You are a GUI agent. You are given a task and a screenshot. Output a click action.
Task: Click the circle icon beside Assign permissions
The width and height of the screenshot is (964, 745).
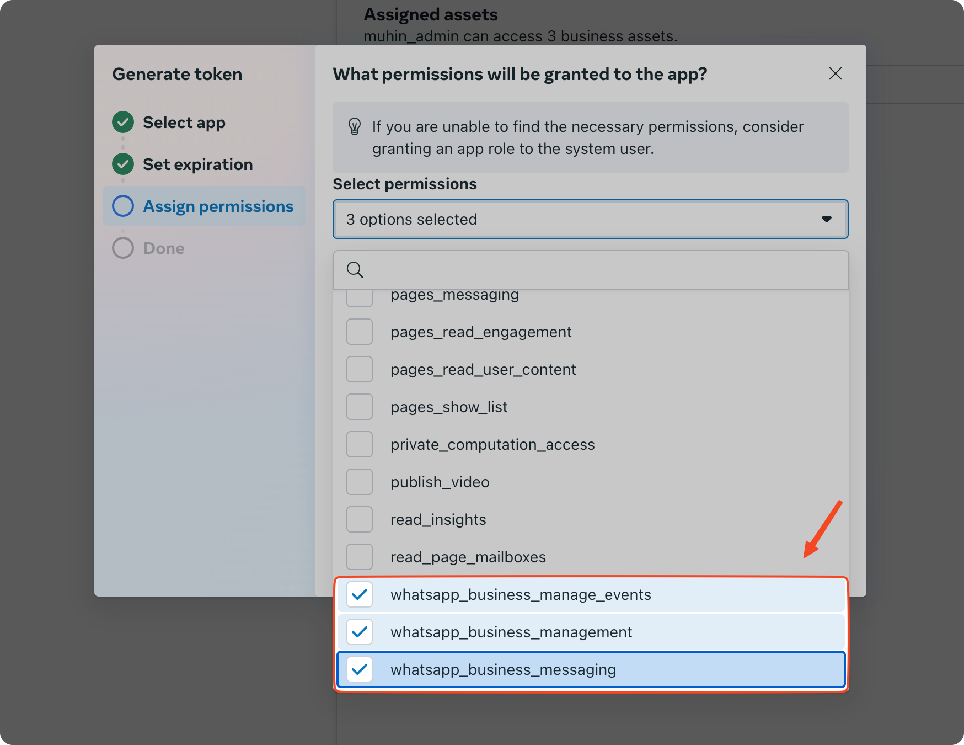[x=123, y=206]
